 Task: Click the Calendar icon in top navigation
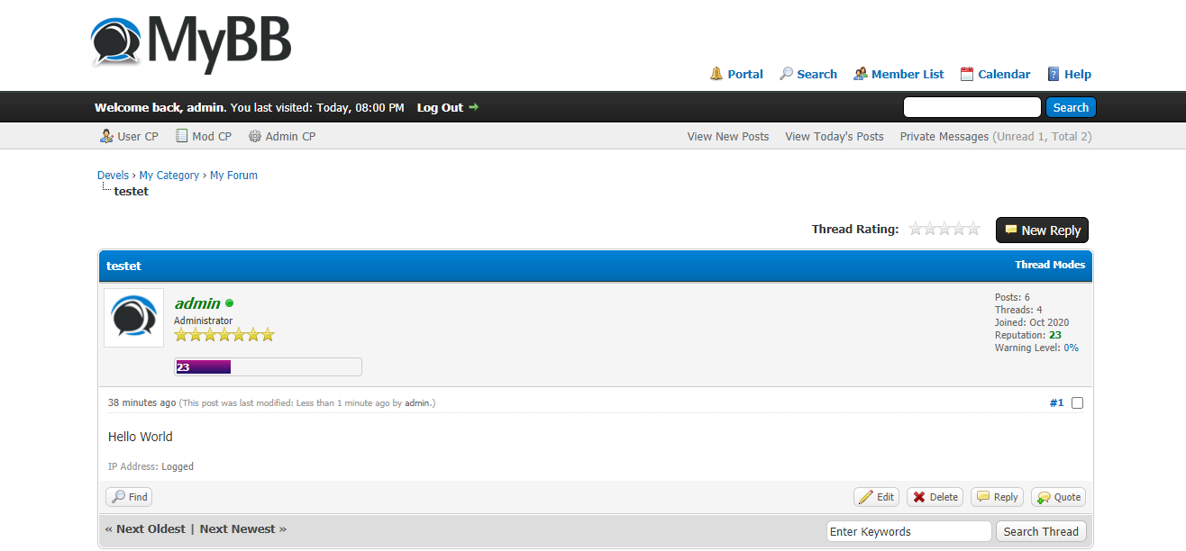click(x=967, y=74)
